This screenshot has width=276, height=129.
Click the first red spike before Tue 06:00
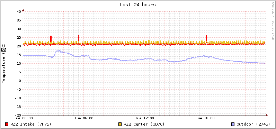51,39
